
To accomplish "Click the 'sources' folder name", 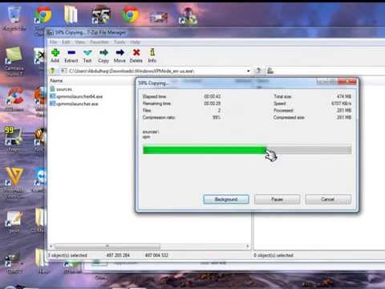I will click(x=64, y=89).
